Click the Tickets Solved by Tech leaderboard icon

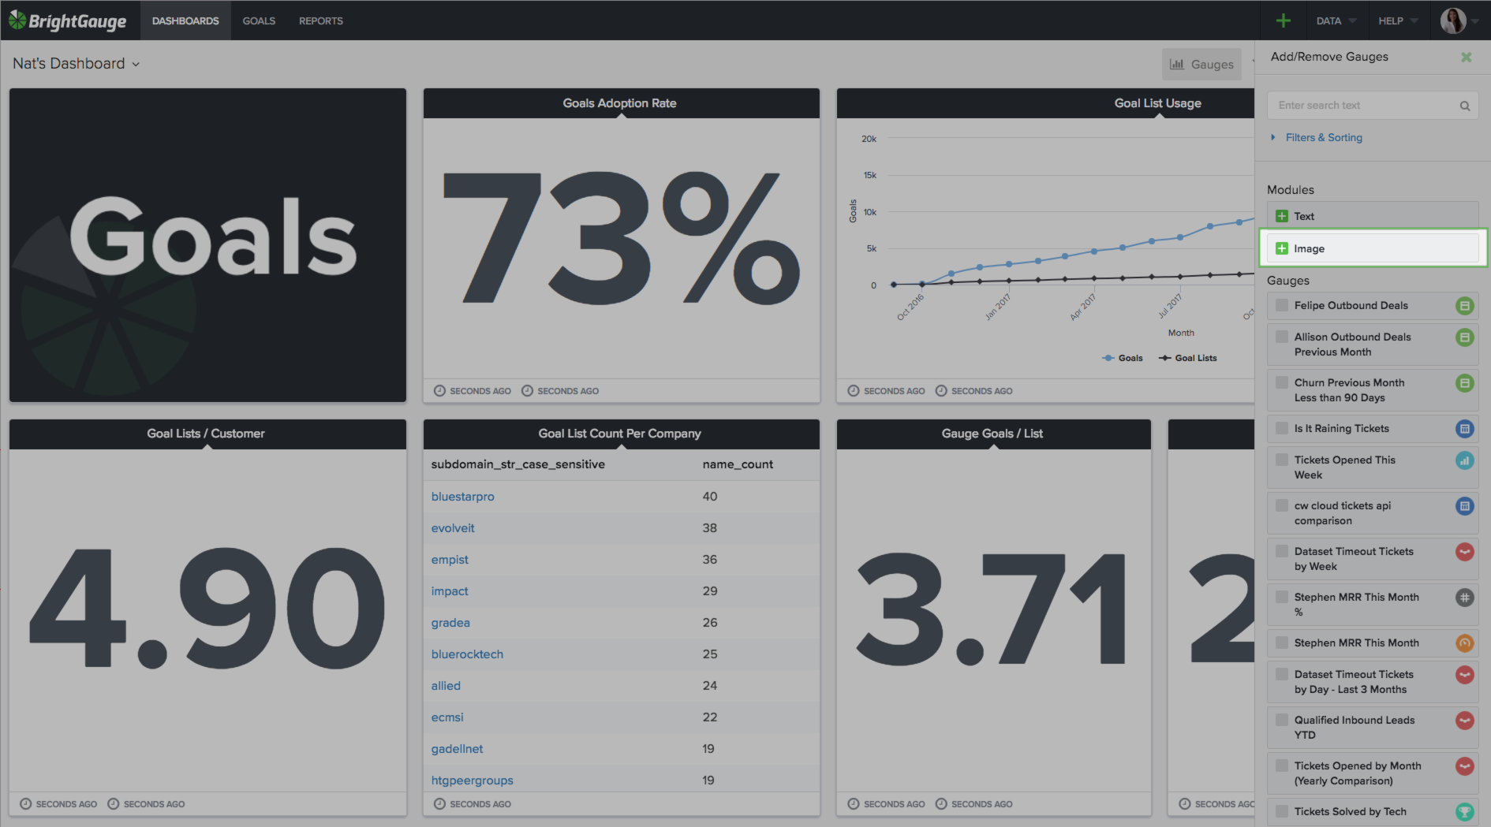click(x=1465, y=812)
